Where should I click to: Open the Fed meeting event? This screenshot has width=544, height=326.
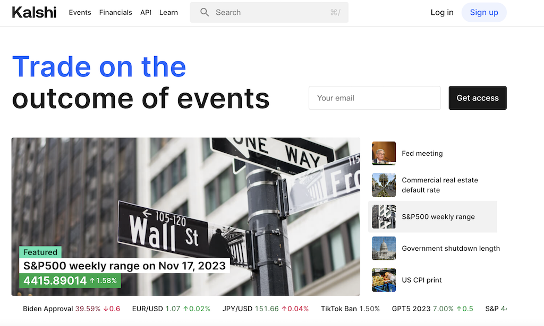pyautogui.click(x=422, y=153)
